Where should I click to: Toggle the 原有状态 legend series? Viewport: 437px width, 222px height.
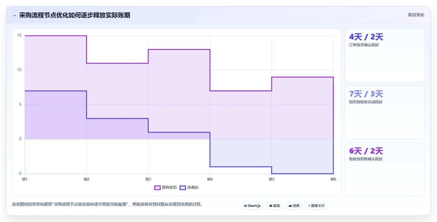(166, 187)
